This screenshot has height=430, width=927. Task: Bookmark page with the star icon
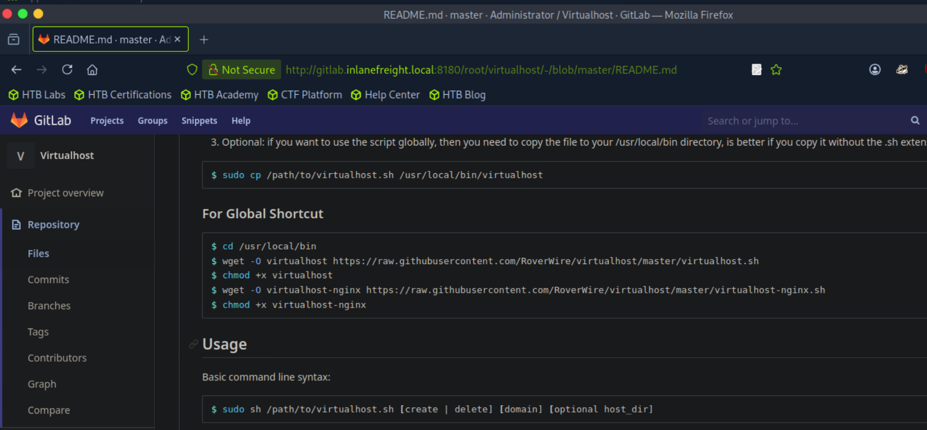[776, 70]
